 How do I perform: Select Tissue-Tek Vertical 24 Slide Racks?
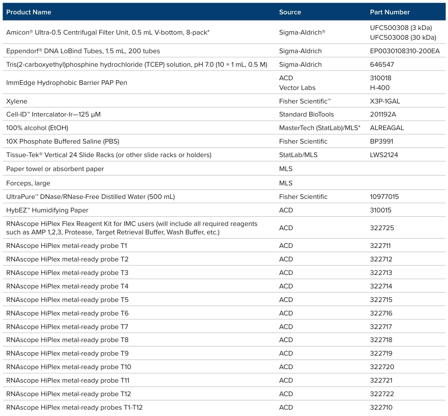point(109,155)
